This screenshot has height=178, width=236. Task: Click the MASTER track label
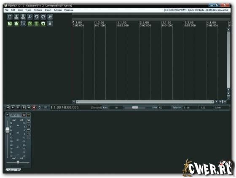coord(16,115)
